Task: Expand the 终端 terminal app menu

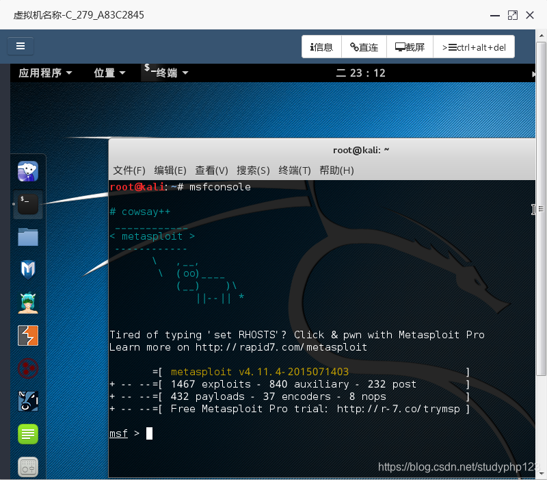Action: pyautogui.click(x=166, y=73)
